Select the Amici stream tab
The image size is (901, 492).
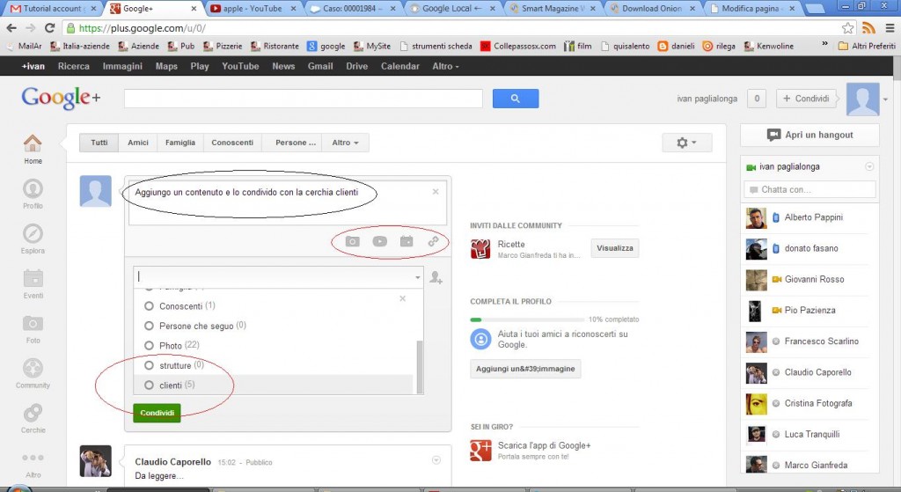point(138,143)
